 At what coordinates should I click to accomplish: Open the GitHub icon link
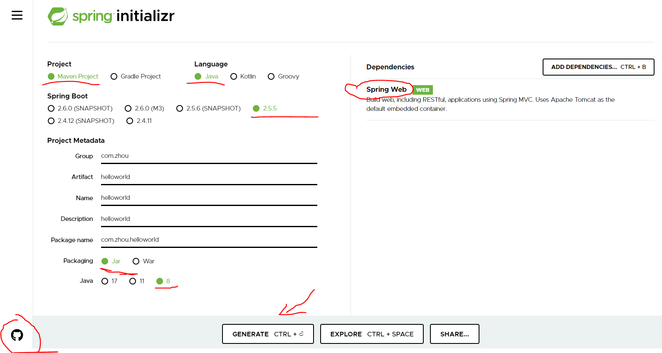17,335
